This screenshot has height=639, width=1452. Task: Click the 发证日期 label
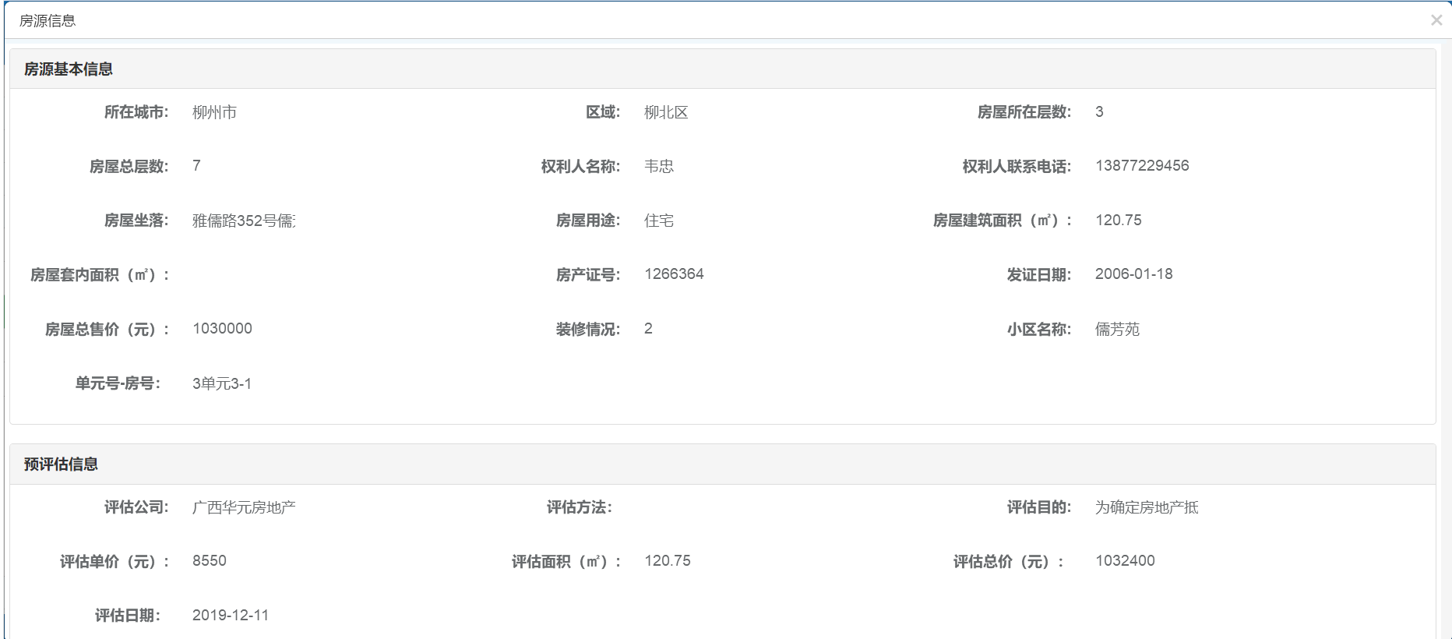[1039, 274]
